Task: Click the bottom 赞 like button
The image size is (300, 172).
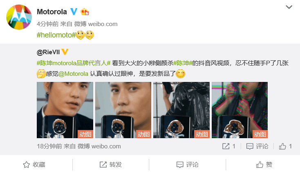Action: (264, 165)
